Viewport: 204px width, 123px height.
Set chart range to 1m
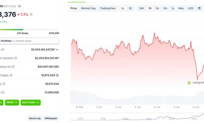point(157,8)
